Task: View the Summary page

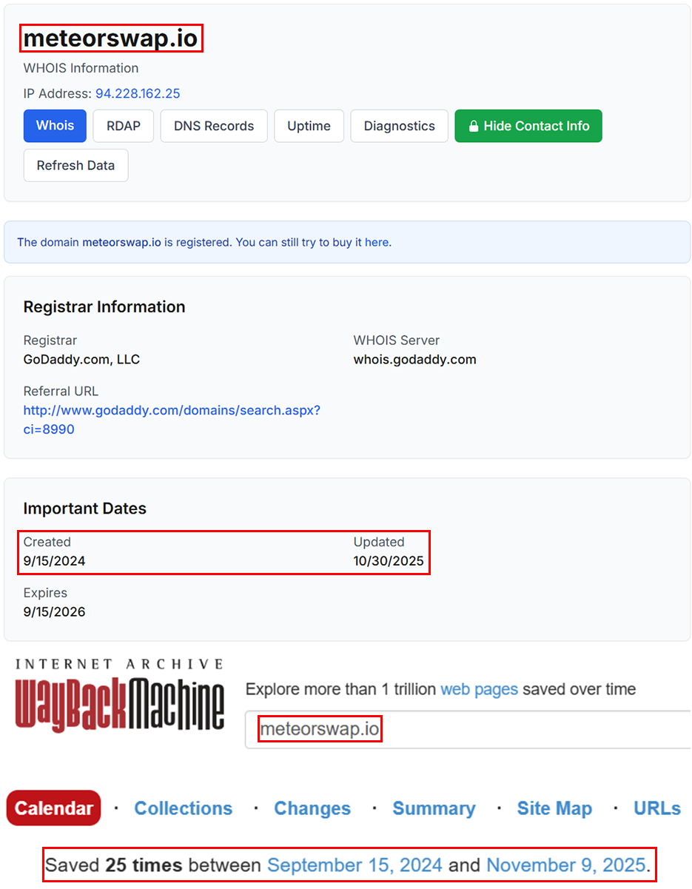Action: pyautogui.click(x=434, y=808)
